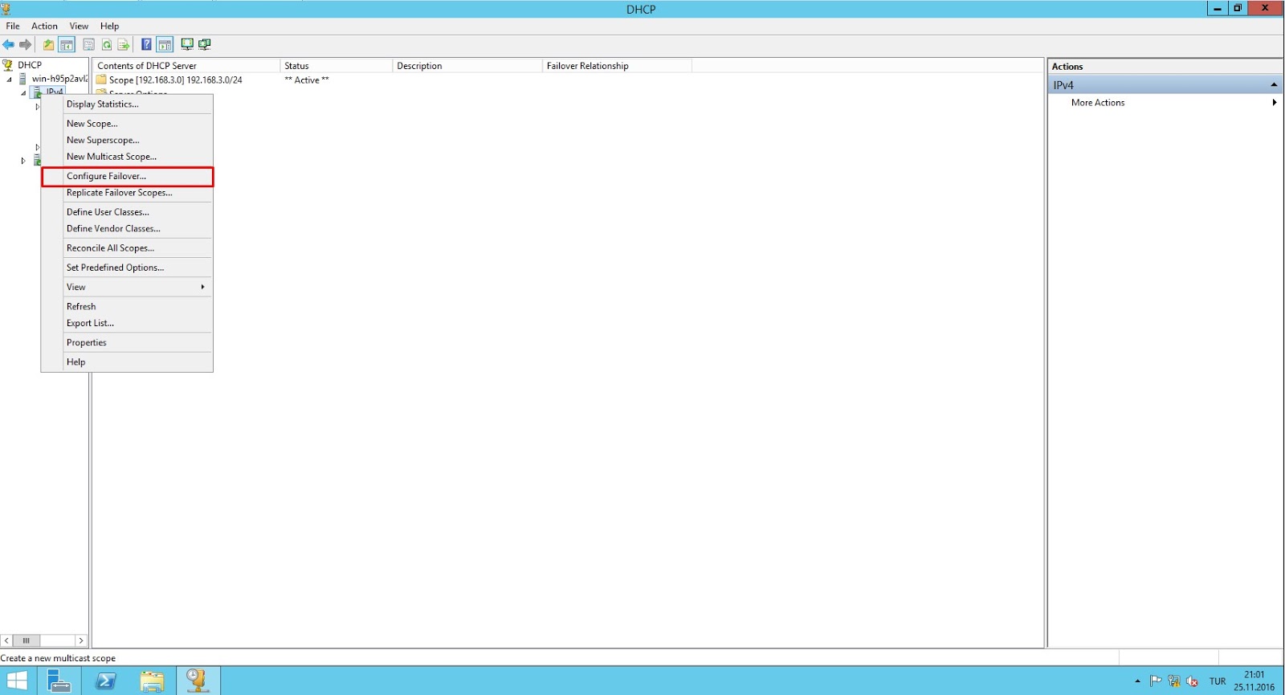Screen dimensions: 1285x695
Task: Expand the More Actions arrow
Action: [x=1274, y=103]
